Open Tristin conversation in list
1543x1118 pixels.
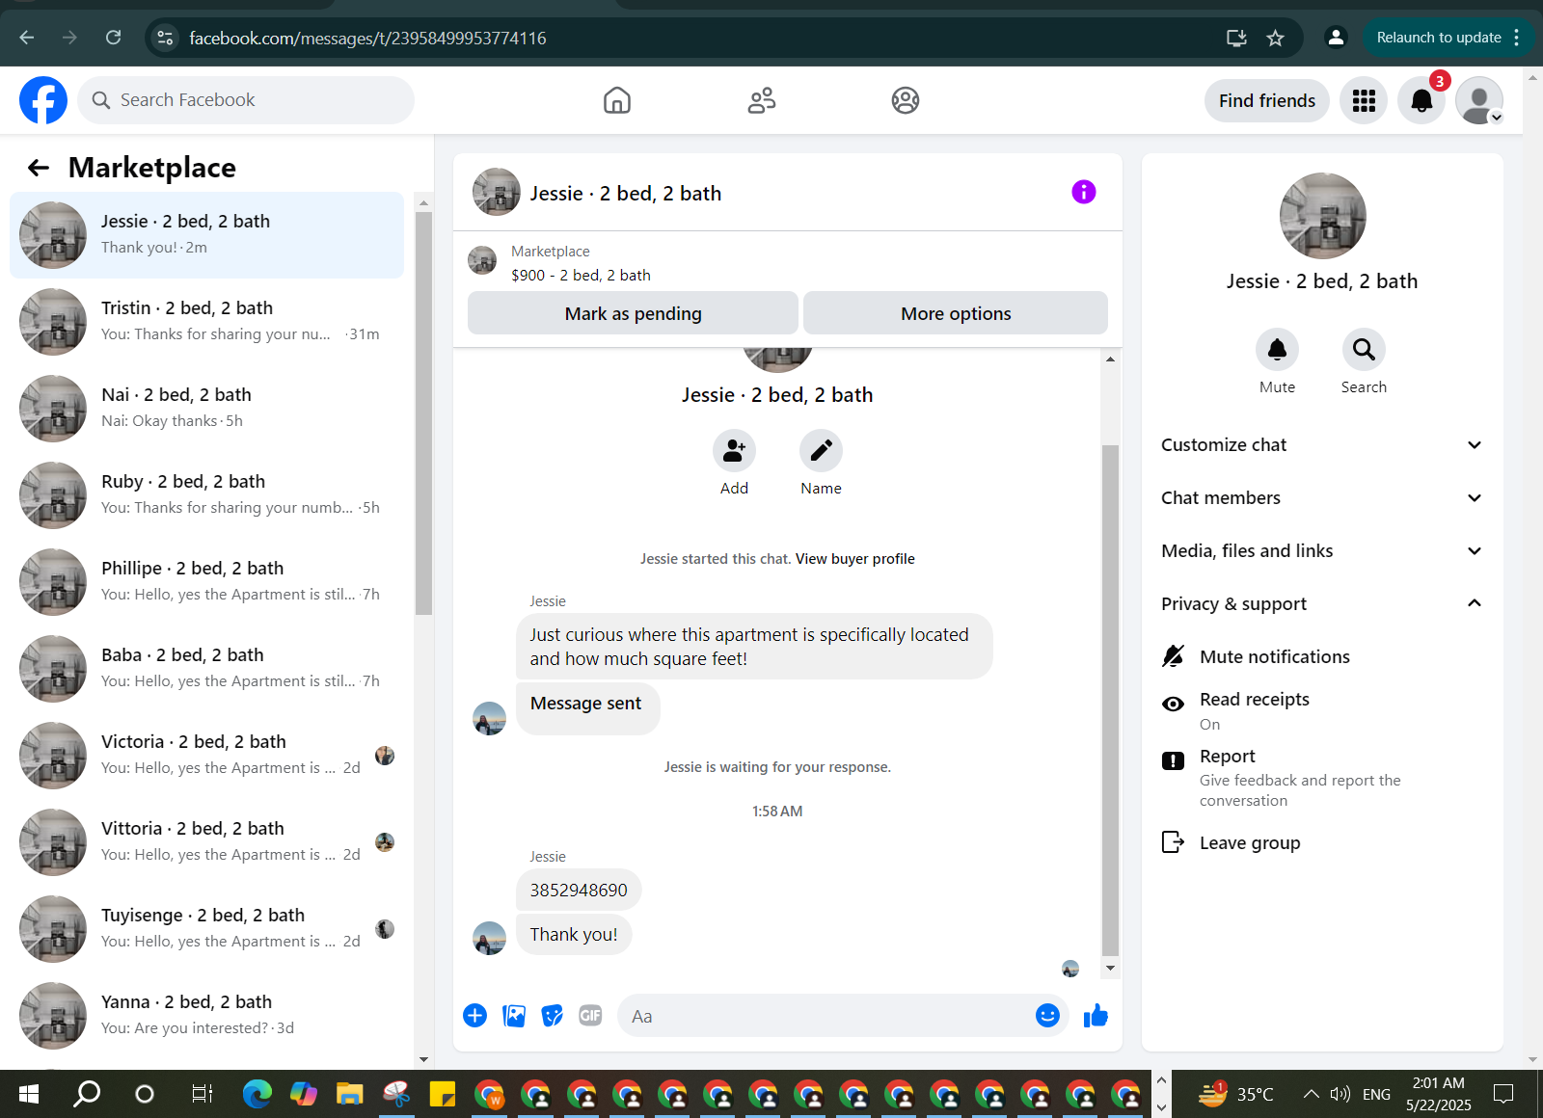pos(207,322)
